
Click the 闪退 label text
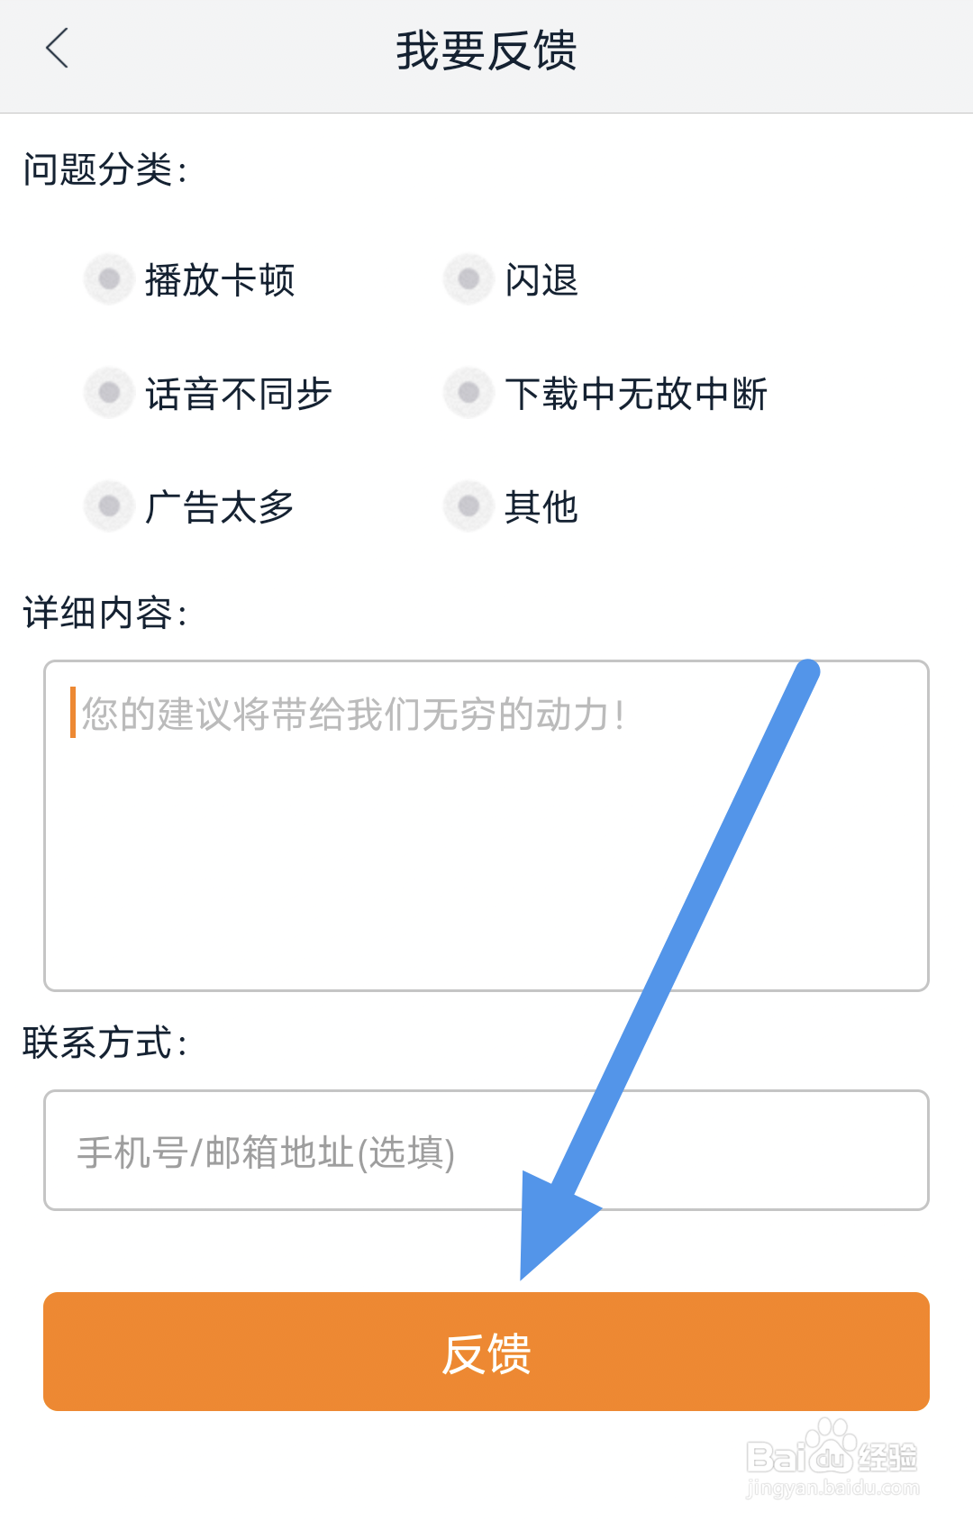[x=541, y=280]
